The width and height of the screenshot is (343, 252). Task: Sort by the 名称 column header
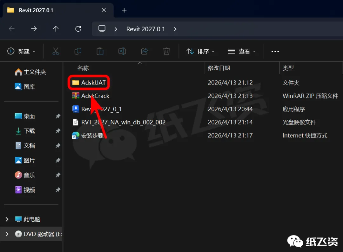pos(83,68)
